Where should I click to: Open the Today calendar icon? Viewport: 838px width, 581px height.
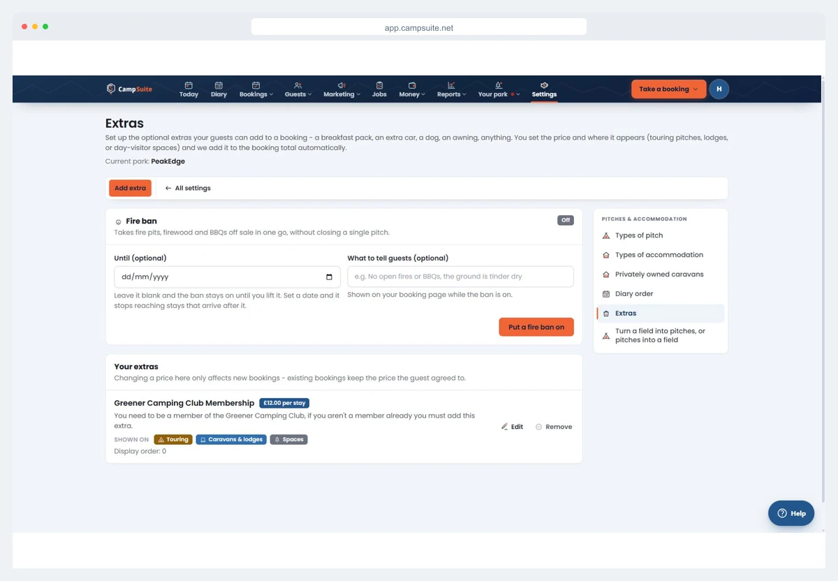[189, 85]
